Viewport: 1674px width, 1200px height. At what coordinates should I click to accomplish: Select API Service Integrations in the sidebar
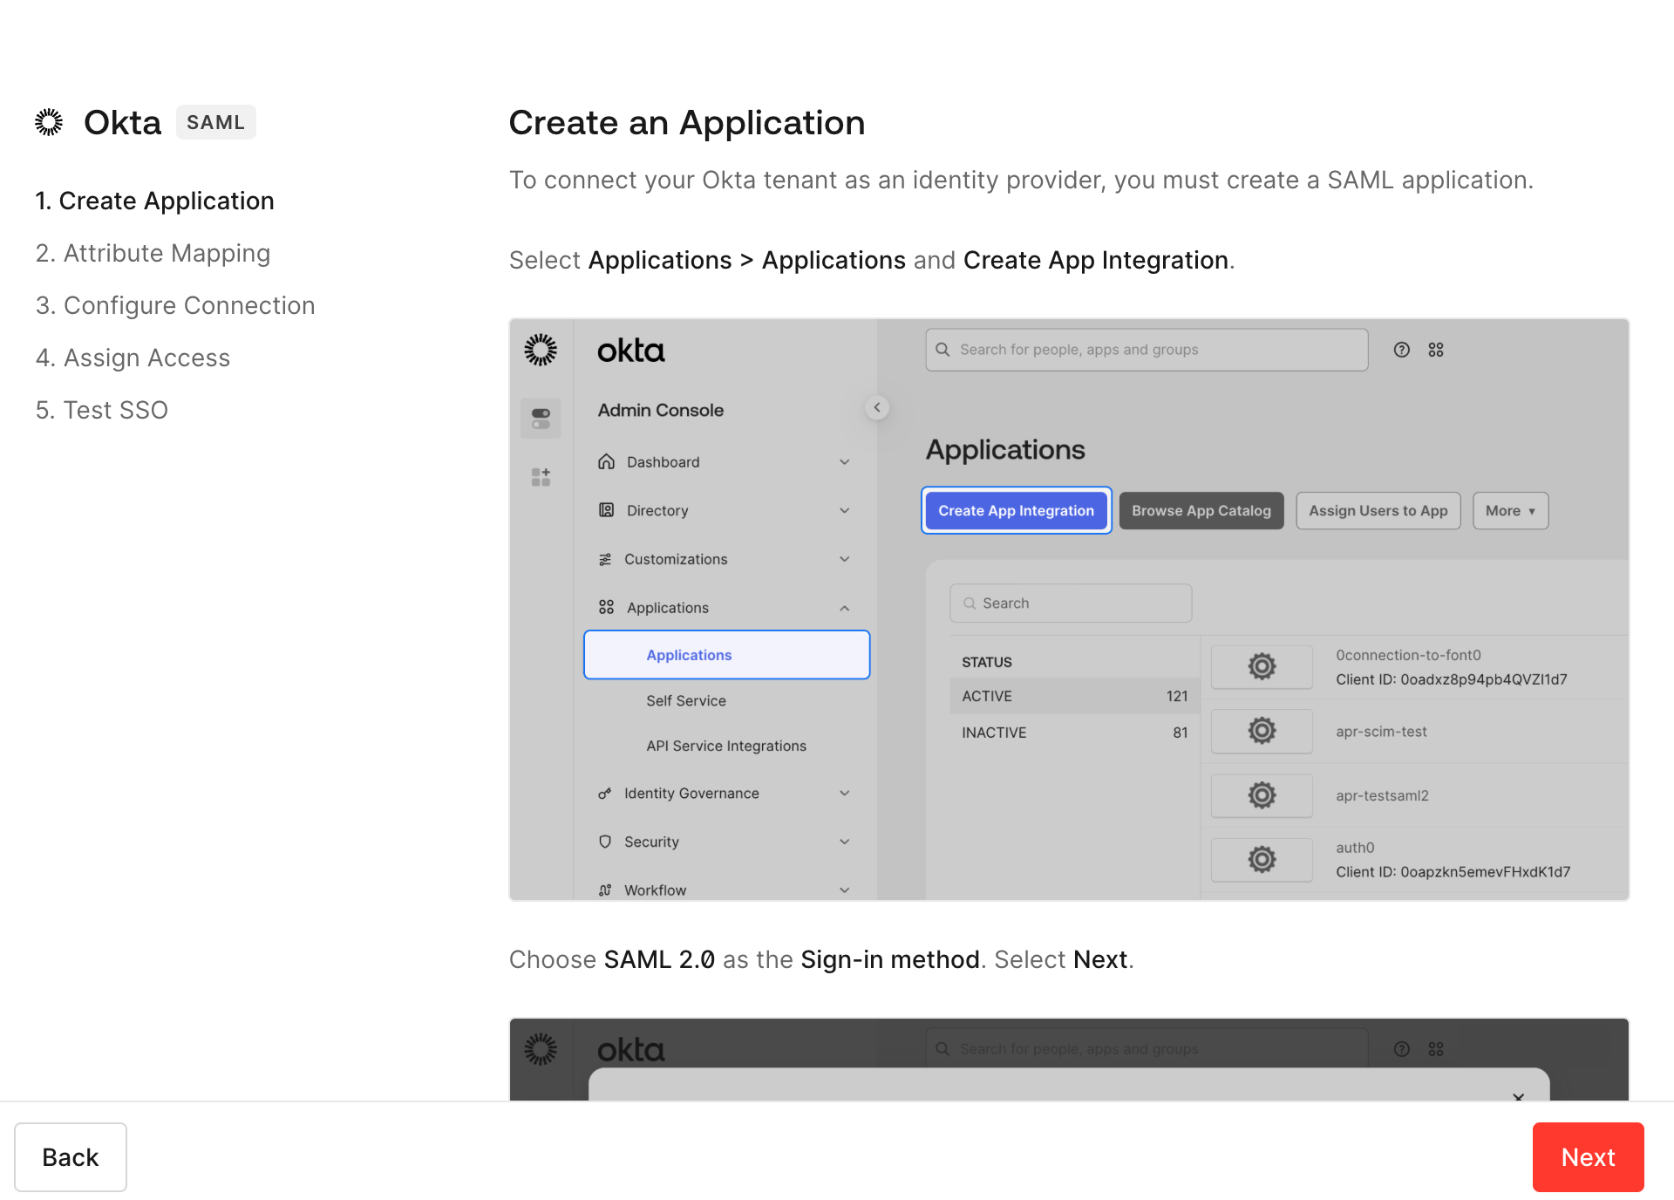pos(726,746)
